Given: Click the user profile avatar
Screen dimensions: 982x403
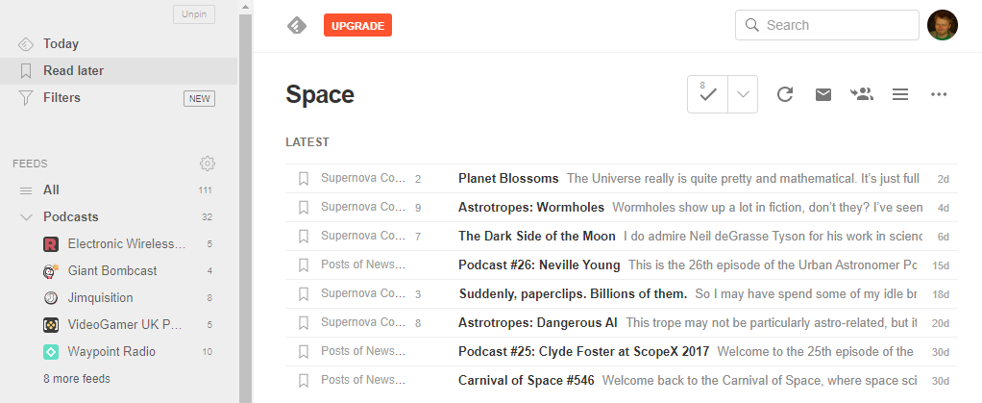Looking at the screenshot, I should pos(942,25).
